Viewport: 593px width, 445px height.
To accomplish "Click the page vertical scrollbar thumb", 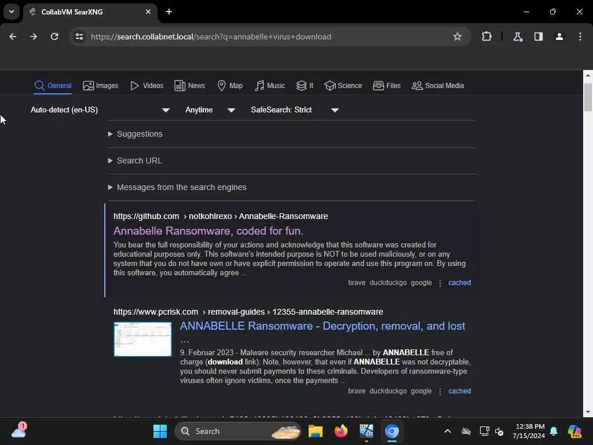I will point(588,97).
